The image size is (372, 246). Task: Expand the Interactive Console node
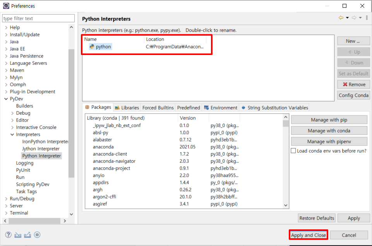click(12, 127)
